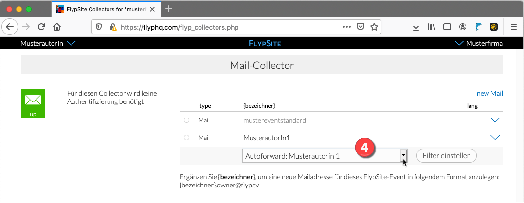
Task: Click the FlypSite logo
Action: 265,43
